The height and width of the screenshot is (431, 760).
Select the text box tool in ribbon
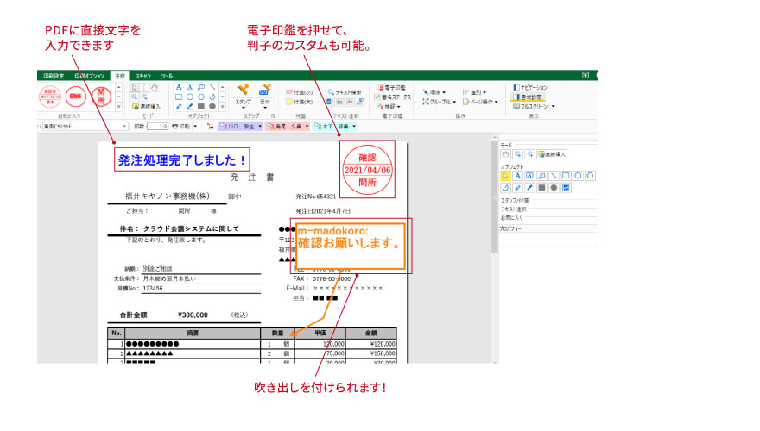189,87
